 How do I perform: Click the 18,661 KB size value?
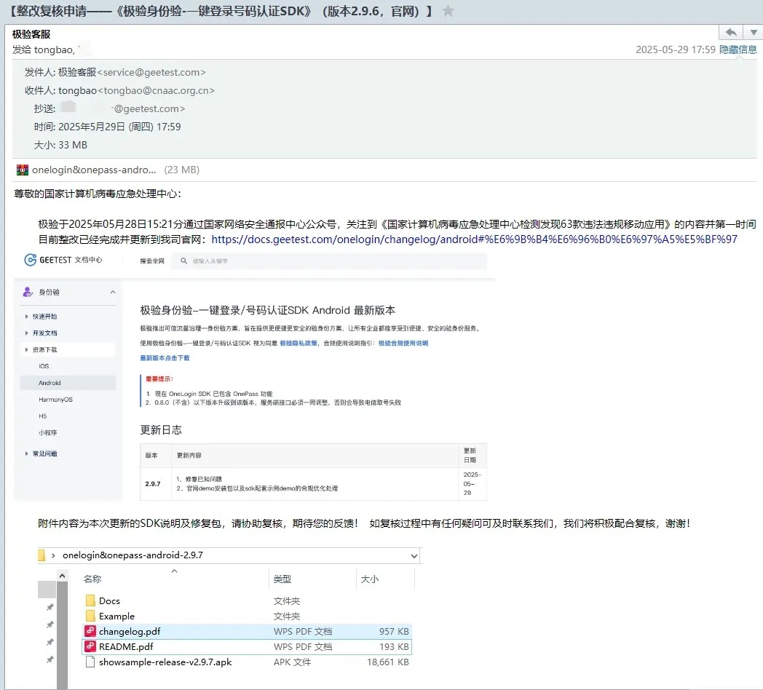(388, 662)
